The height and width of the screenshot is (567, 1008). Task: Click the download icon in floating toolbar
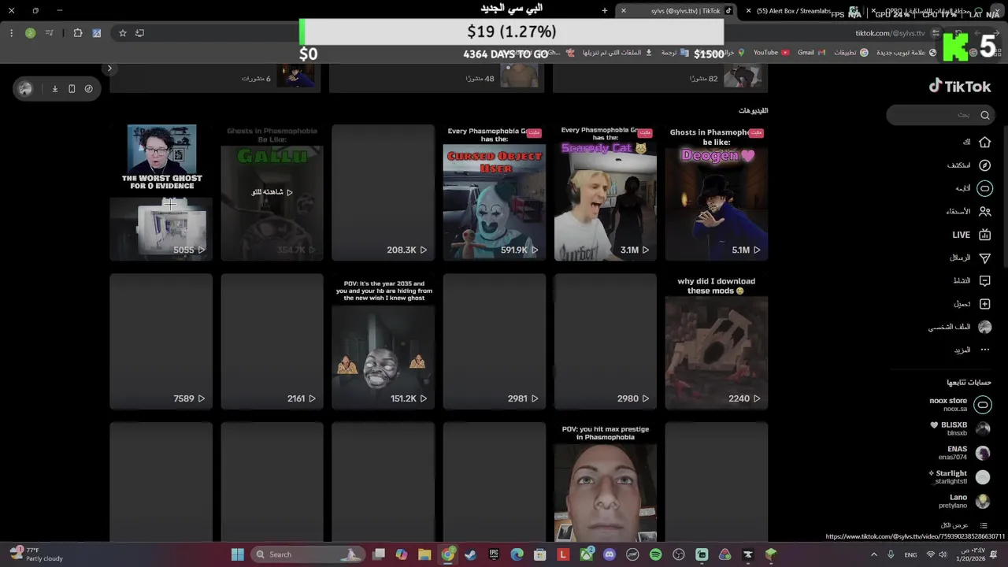coord(55,89)
